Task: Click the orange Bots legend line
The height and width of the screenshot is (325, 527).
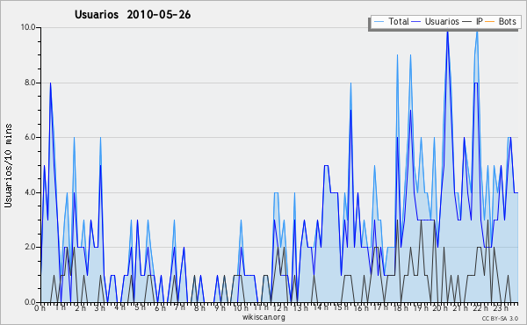Action: 490,21
